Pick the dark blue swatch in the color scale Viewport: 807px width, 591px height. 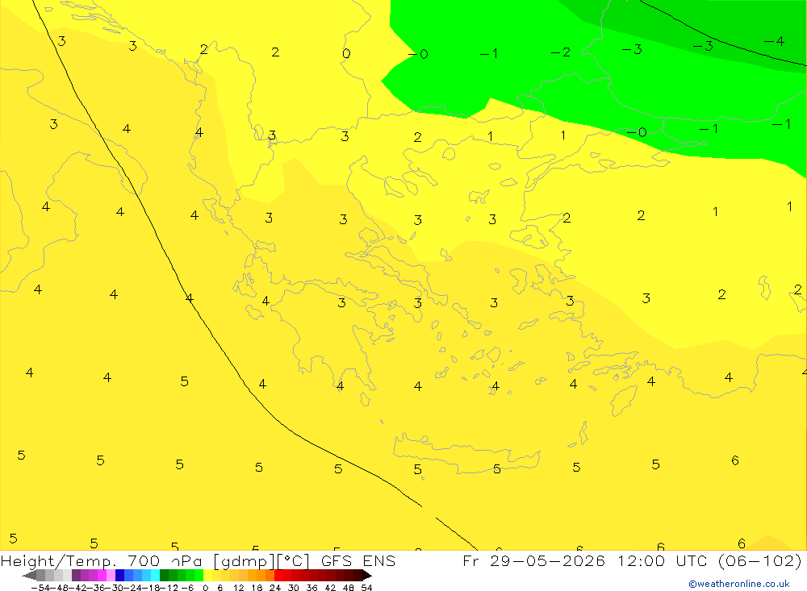pos(119,576)
